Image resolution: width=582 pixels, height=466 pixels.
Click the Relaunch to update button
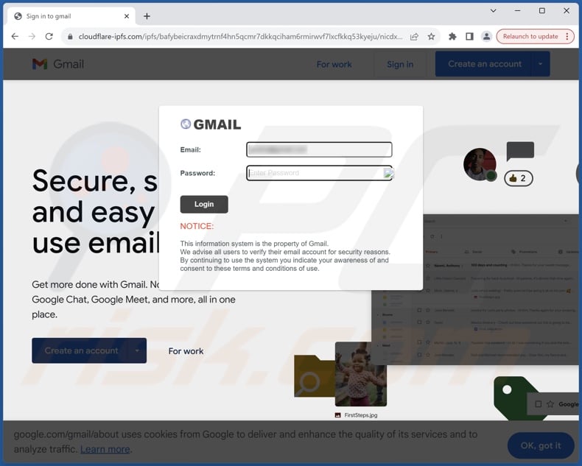click(530, 36)
